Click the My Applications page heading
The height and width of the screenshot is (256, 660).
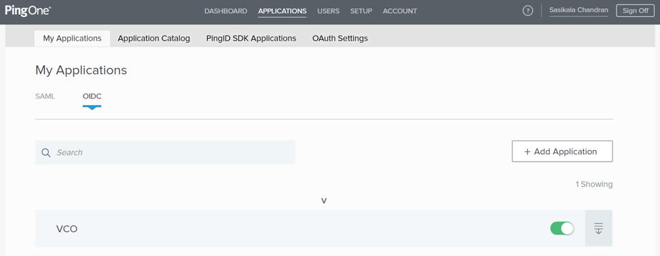point(81,71)
